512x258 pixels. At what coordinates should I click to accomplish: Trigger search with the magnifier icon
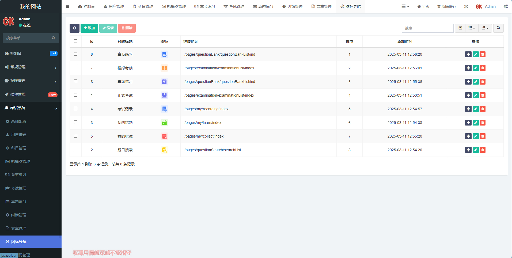coord(498,28)
